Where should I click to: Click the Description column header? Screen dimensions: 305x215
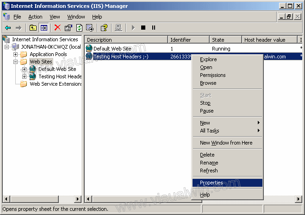pos(125,40)
